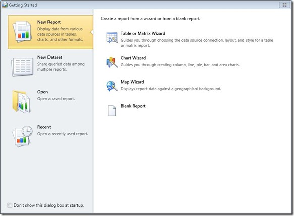Click the Getting Started title bar icon
This screenshot has width=294, height=216.
pos(5,5)
